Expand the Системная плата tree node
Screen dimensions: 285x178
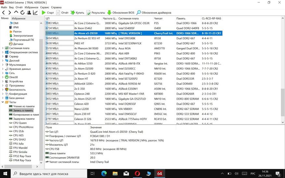point(3,48)
